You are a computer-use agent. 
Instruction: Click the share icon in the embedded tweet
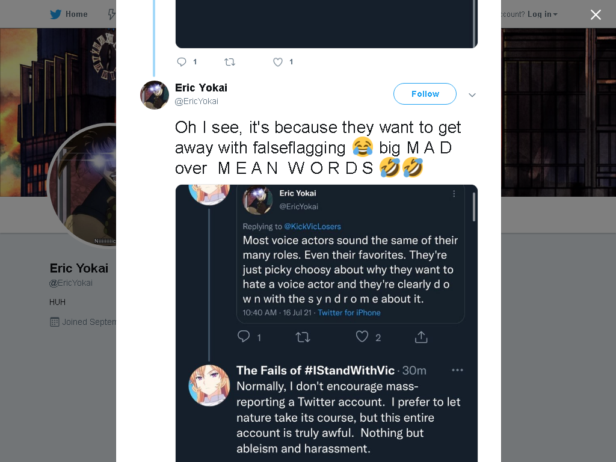tap(421, 337)
